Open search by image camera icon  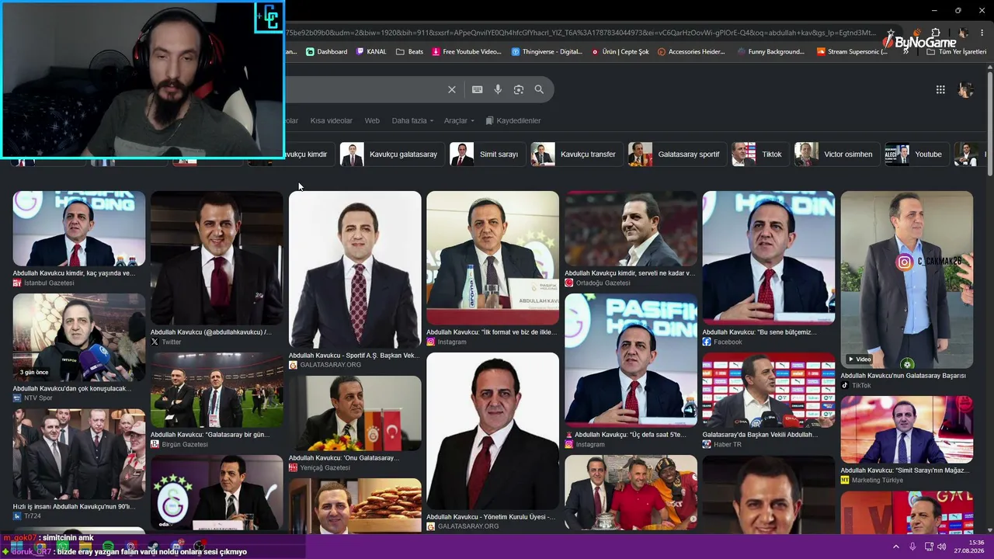[x=519, y=89]
